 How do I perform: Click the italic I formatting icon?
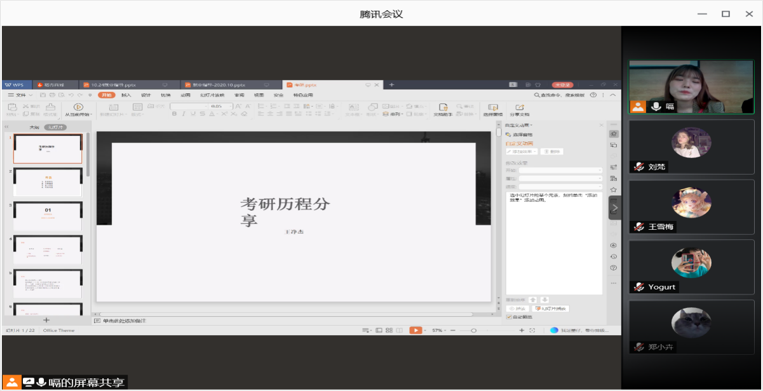(x=184, y=114)
